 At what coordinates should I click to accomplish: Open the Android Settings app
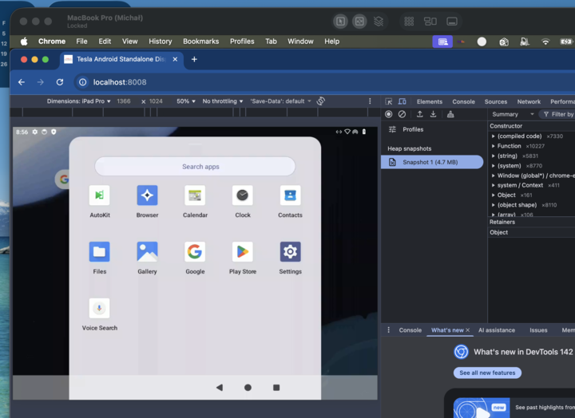pos(290,252)
